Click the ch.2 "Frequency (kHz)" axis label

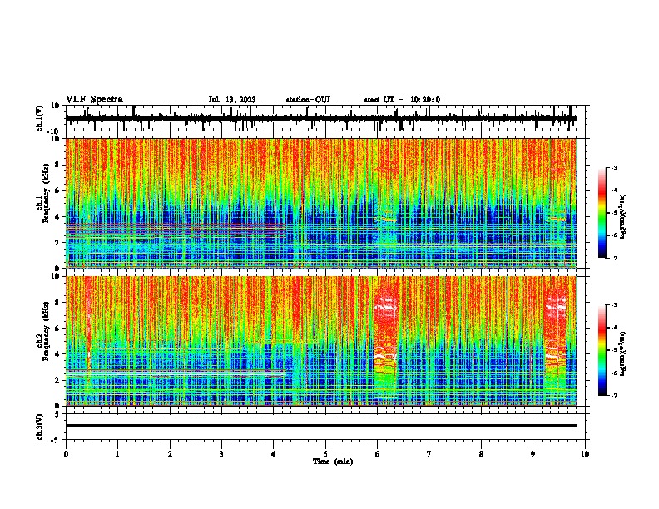click(x=46, y=330)
